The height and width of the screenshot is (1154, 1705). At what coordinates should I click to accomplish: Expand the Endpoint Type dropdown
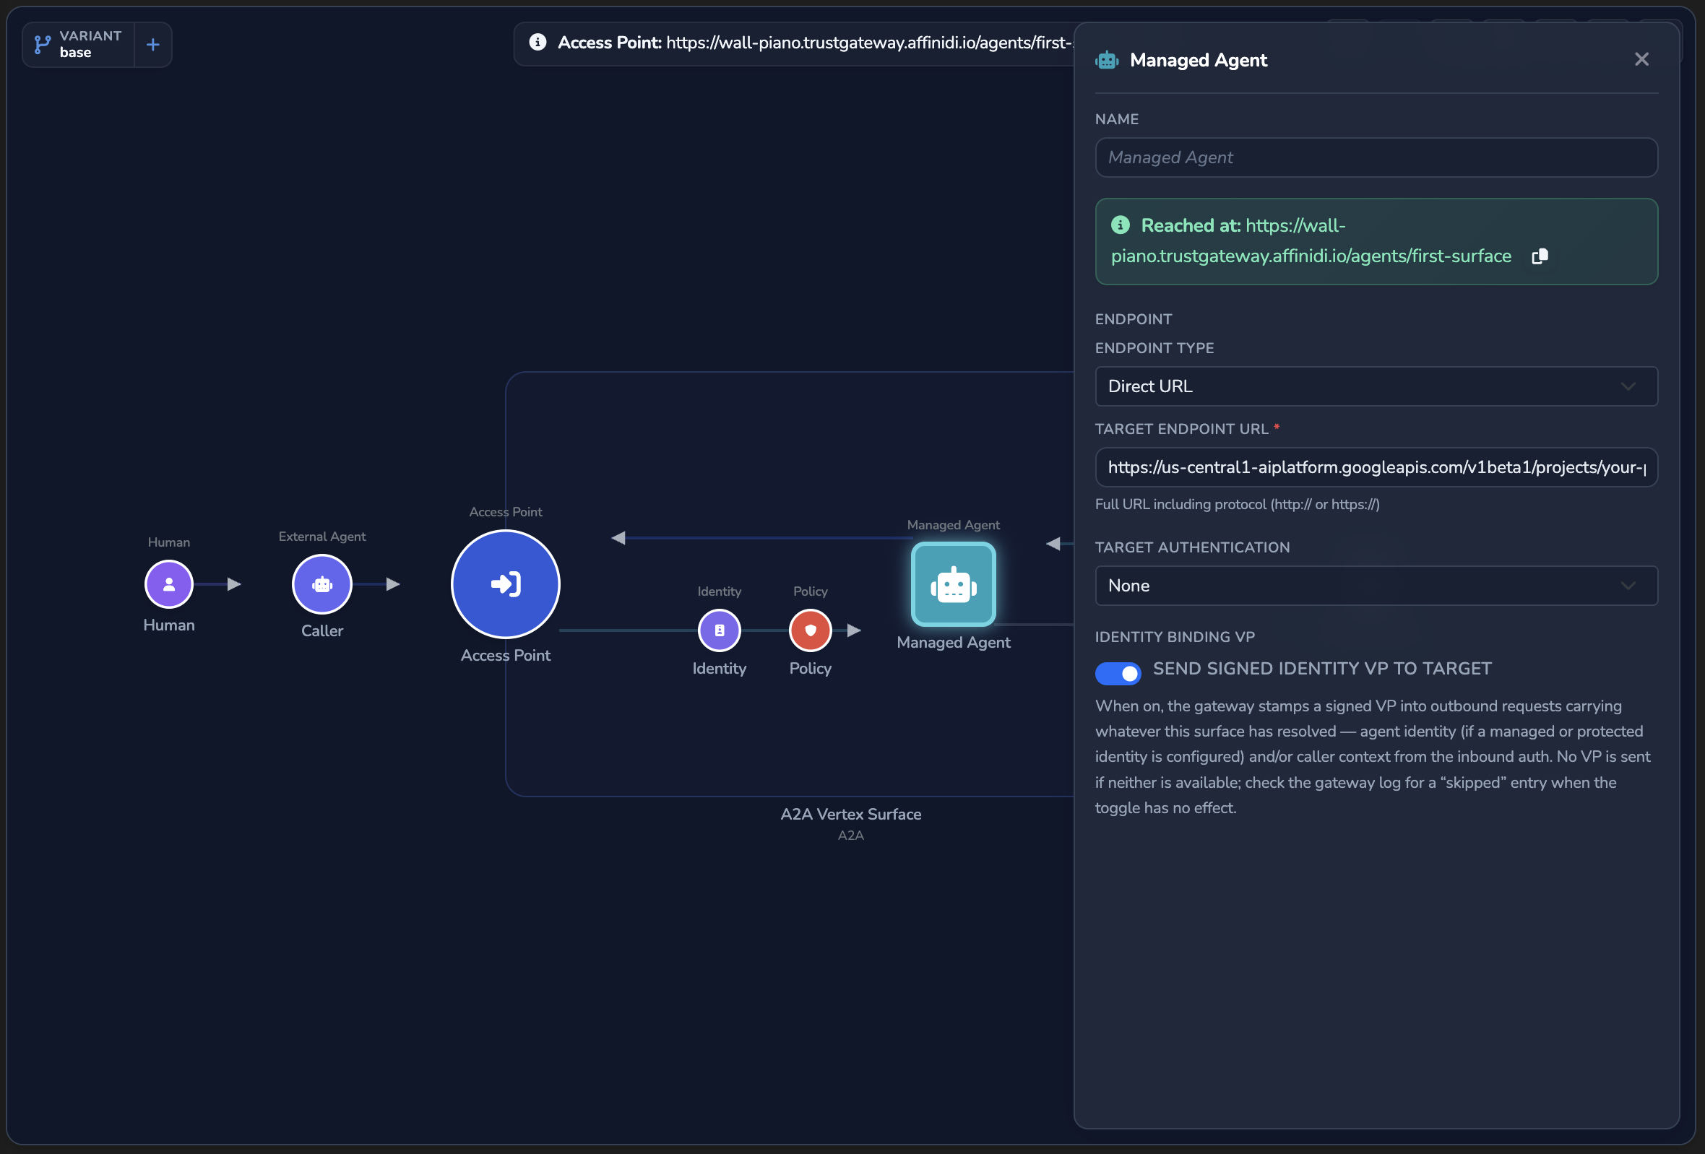pyautogui.click(x=1376, y=386)
